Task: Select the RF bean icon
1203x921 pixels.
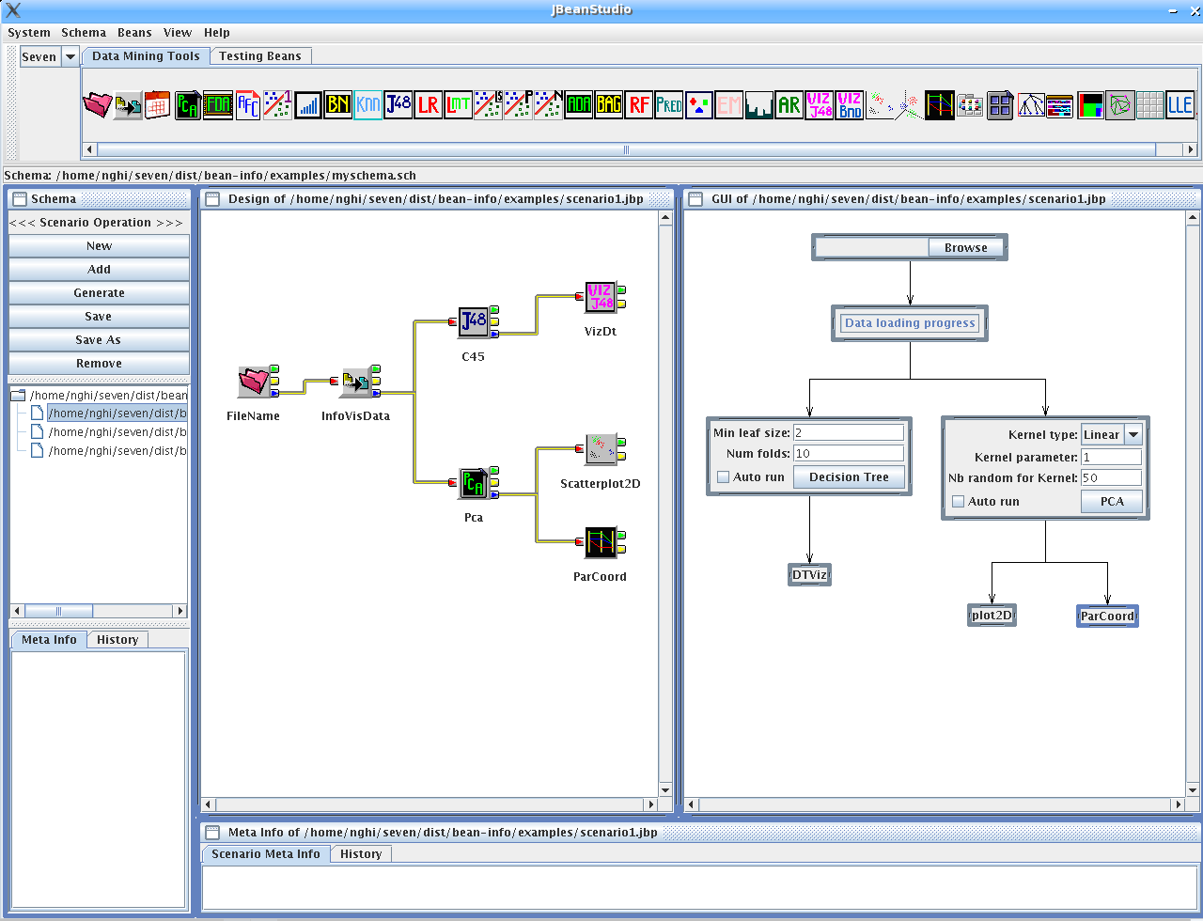Action: click(x=639, y=104)
